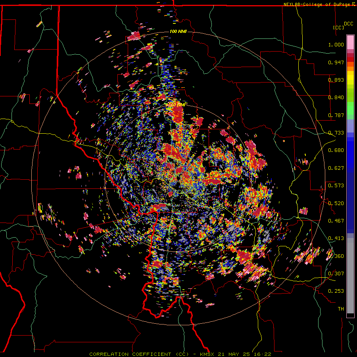Screen dimensions: 357x357
Task: Click the 0.253 color scale value
Action: pyautogui.click(x=336, y=291)
